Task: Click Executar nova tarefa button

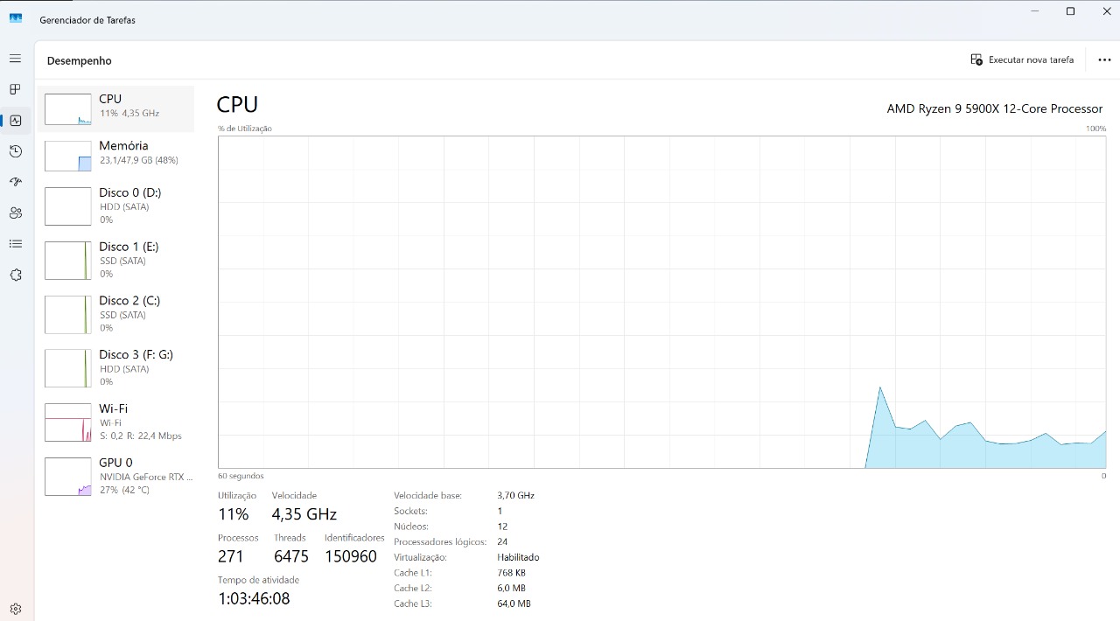Action: tap(1022, 60)
